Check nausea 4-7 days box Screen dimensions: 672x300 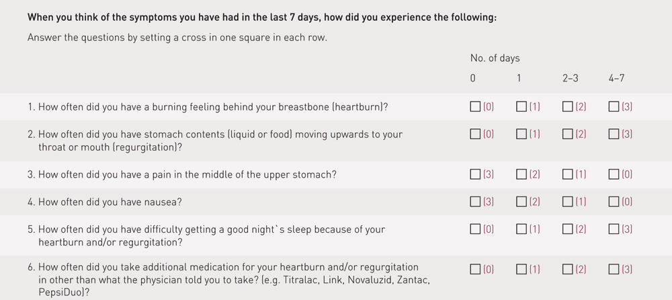tap(614, 201)
